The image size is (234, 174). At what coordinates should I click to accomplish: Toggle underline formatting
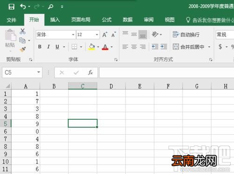pos(57,47)
